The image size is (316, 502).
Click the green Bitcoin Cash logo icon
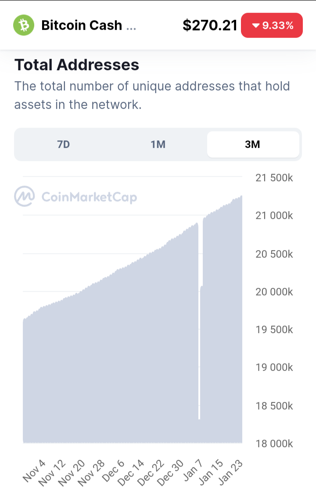pyautogui.click(x=24, y=25)
